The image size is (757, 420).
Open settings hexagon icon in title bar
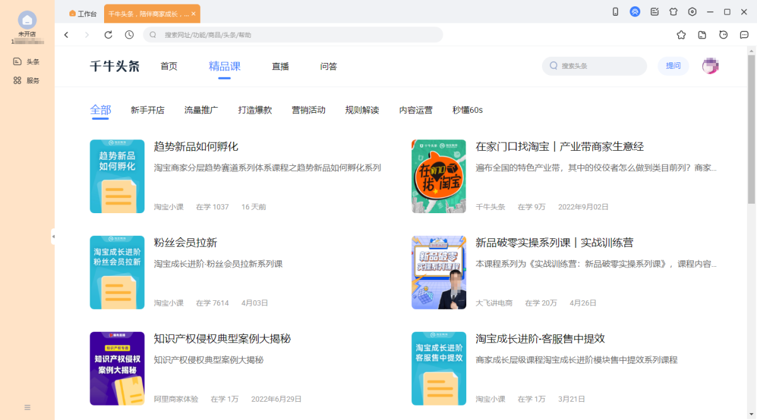click(x=692, y=12)
